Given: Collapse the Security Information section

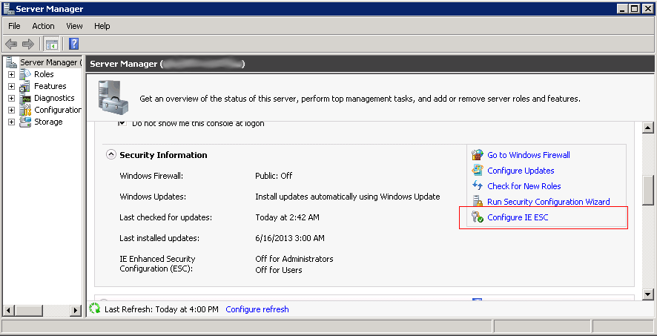Looking at the screenshot, I should pyautogui.click(x=110, y=154).
